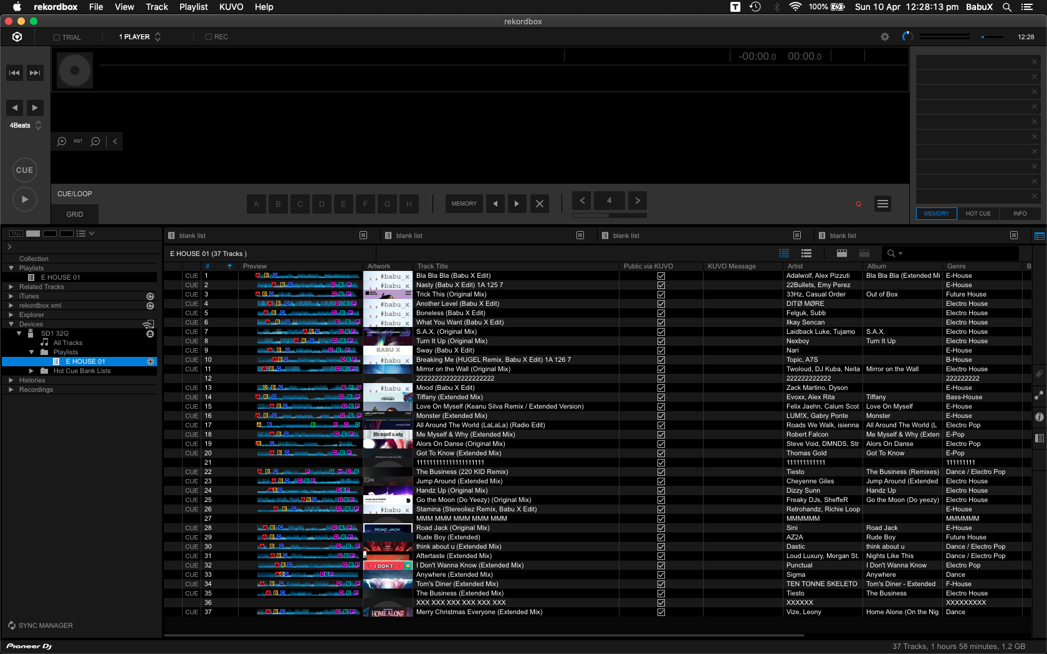
Task: Skip to the next track
Action: tap(35, 73)
